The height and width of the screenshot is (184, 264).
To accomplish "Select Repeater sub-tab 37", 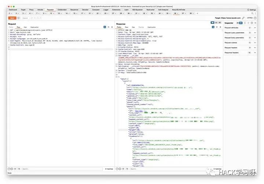I will (183, 13).
